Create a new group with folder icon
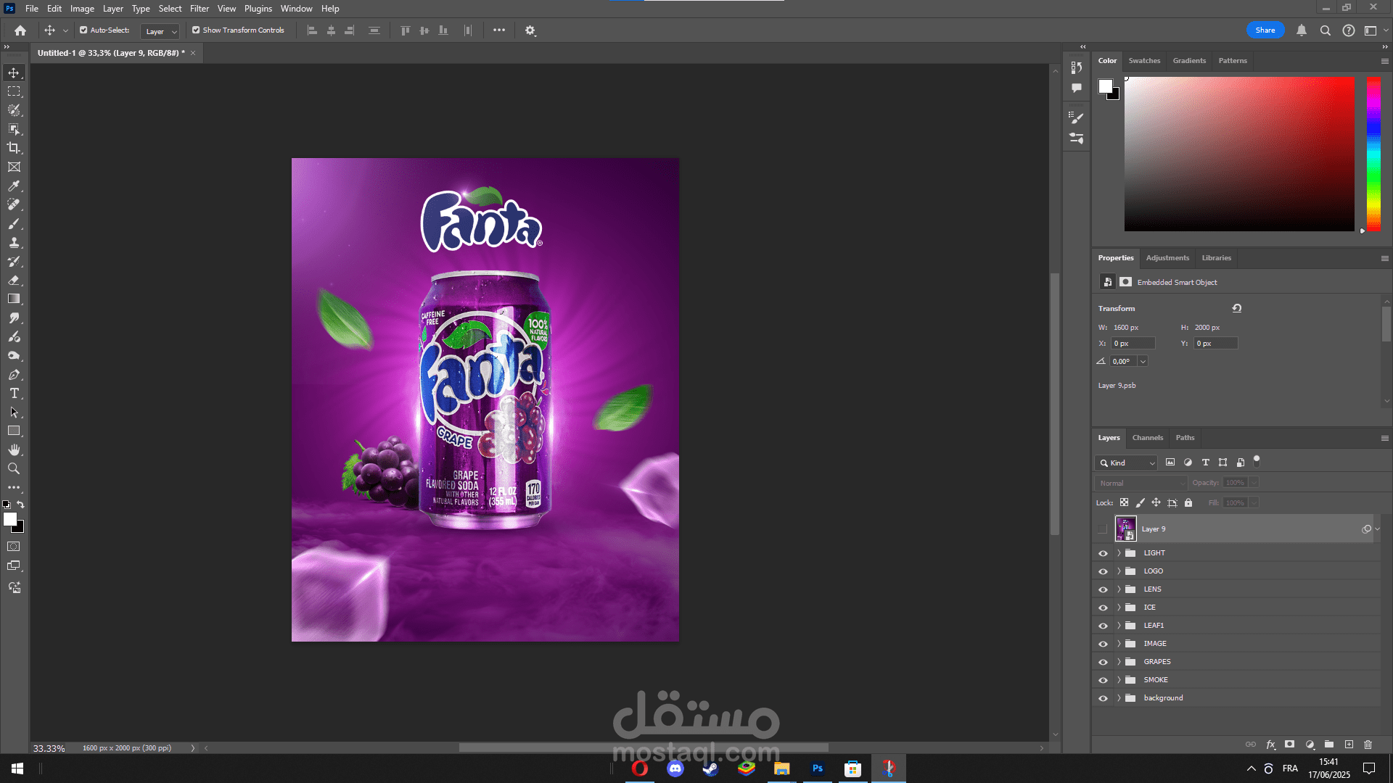The width and height of the screenshot is (1393, 783). click(x=1328, y=745)
